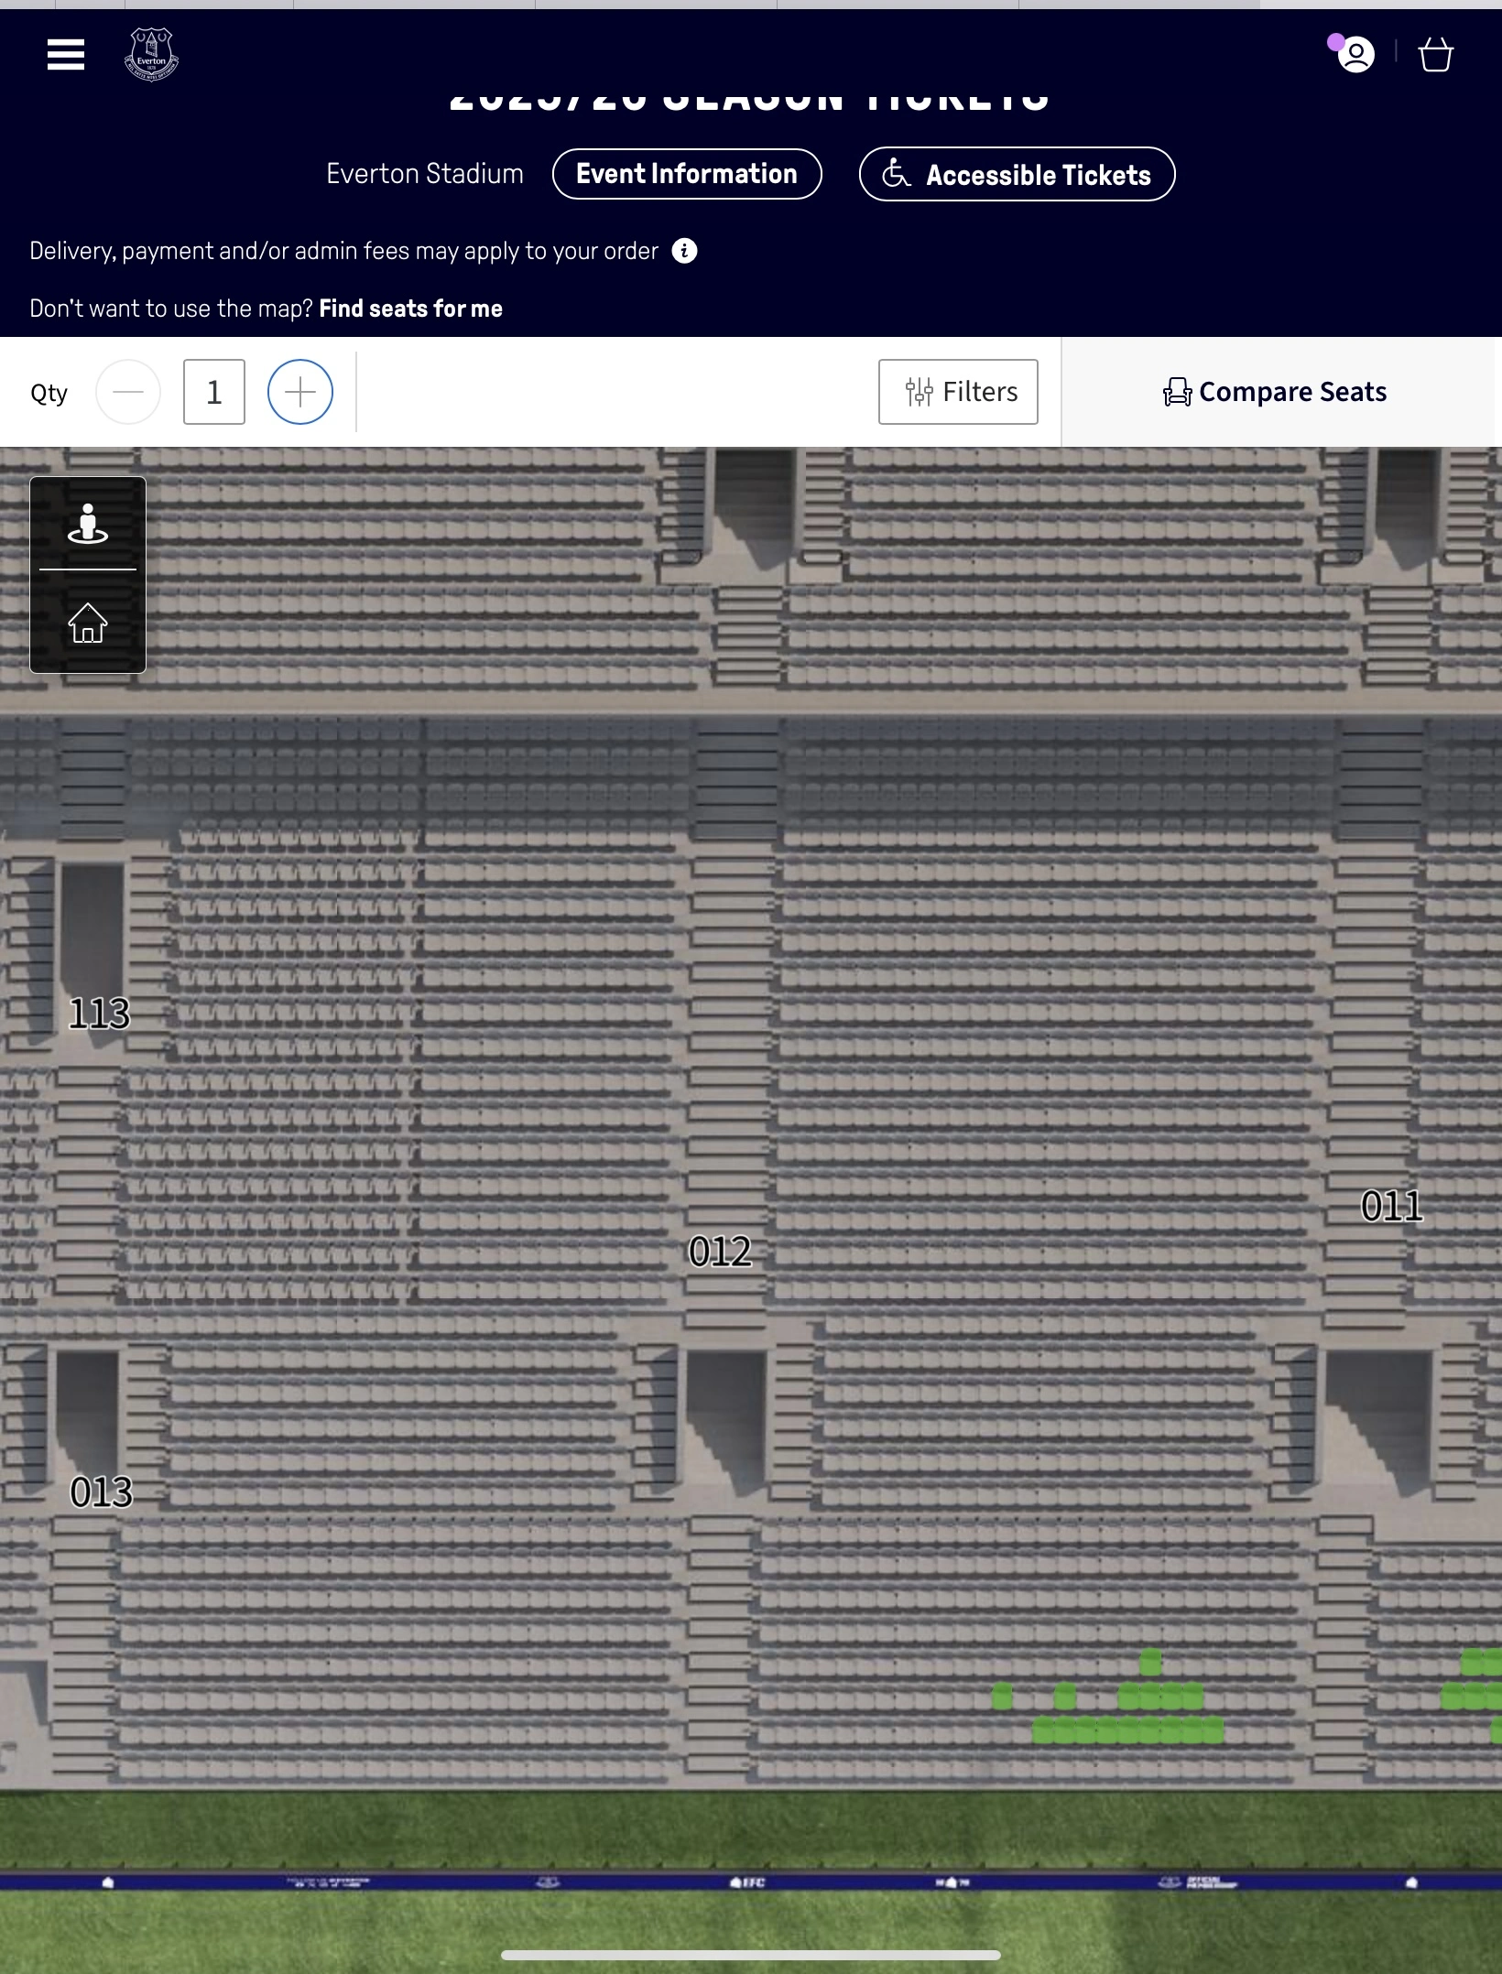Open the user account profile icon
This screenshot has height=1974, width=1502.
click(1355, 55)
